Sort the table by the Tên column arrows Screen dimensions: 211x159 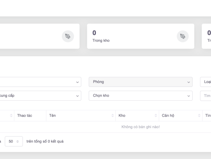pos(112,116)
